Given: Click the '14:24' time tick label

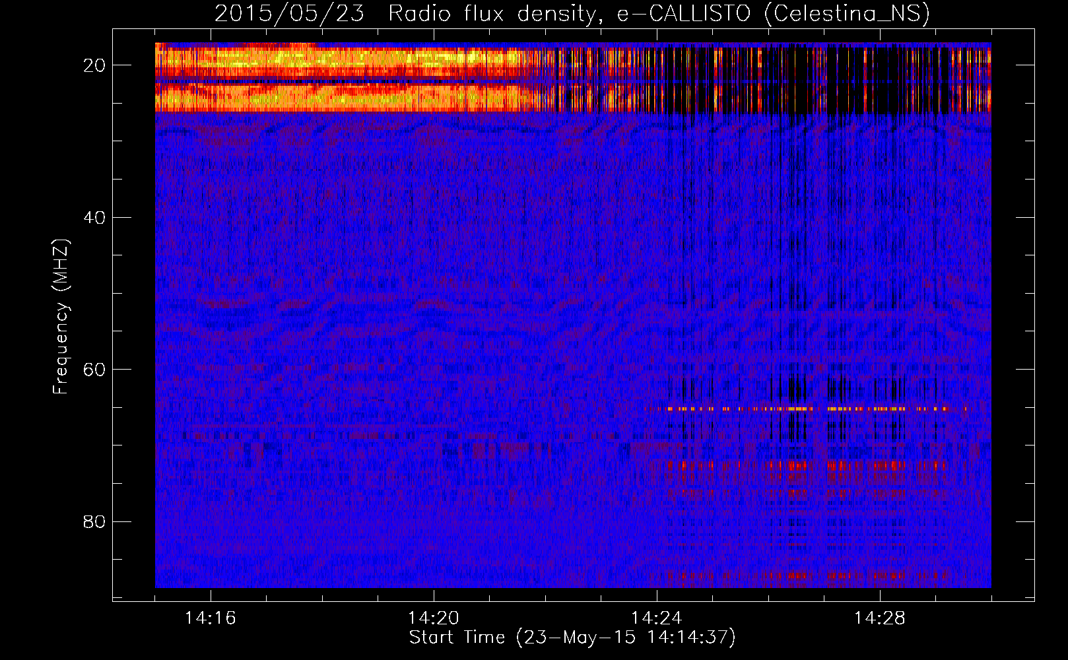Looking at the screenshot, I should (657, 618).
